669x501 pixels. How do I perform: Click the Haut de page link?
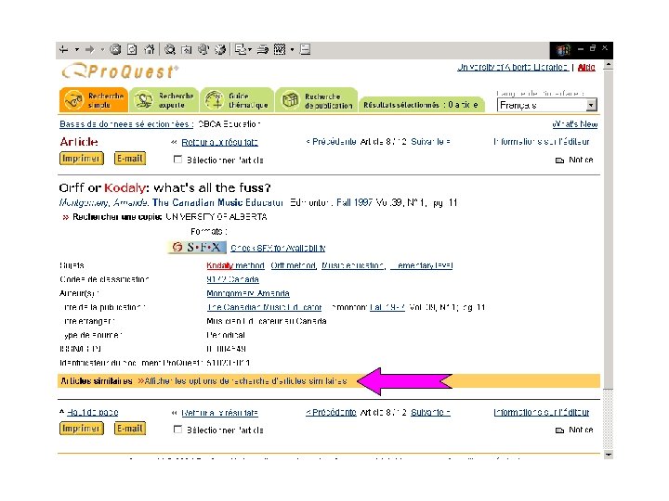[x=93, y=412]
